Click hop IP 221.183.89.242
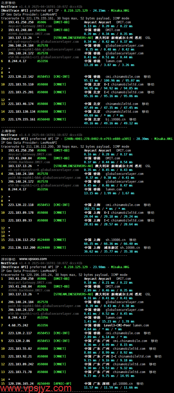This screenshot has width=174, height=393. coord(21,364)
